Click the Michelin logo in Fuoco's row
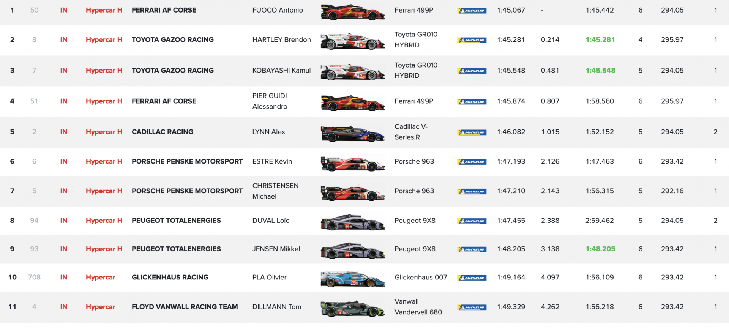The height and width of the screenshot is (328, 729). tap(472, 11)
